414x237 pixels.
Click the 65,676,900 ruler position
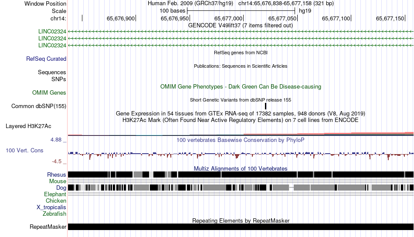121,18
